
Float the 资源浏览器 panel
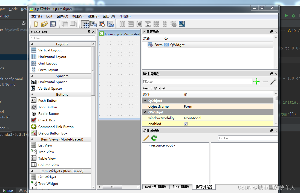[272, 131]
